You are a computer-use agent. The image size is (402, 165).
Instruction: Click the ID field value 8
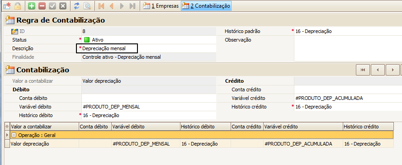point(149,32)
